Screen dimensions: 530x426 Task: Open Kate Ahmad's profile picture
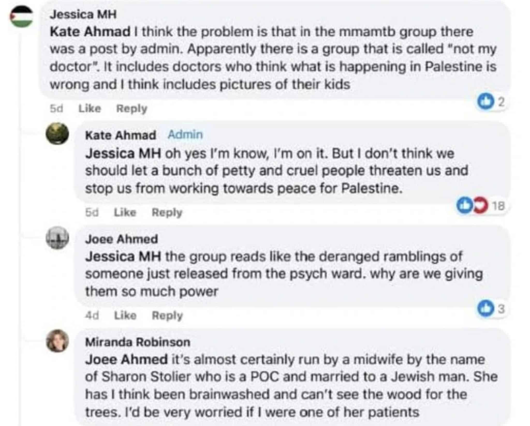click(x=57, y=134)
